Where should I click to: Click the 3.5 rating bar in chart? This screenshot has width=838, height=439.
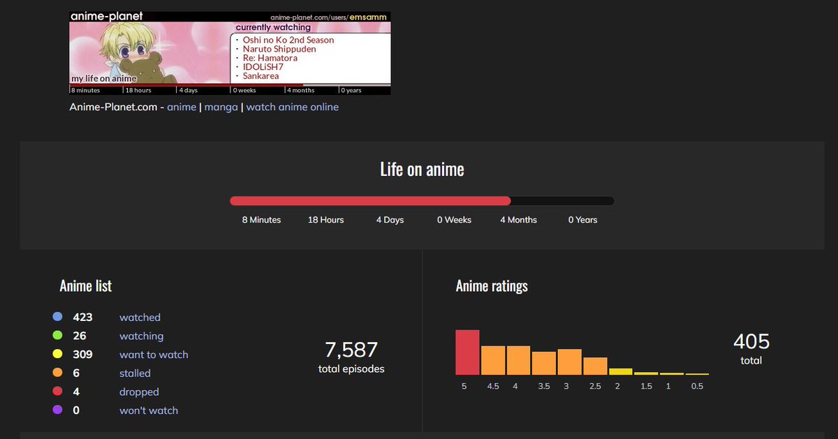(544, 364)
